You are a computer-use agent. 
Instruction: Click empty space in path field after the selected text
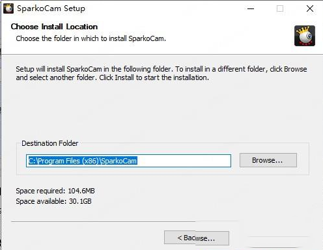click(184, 161)
